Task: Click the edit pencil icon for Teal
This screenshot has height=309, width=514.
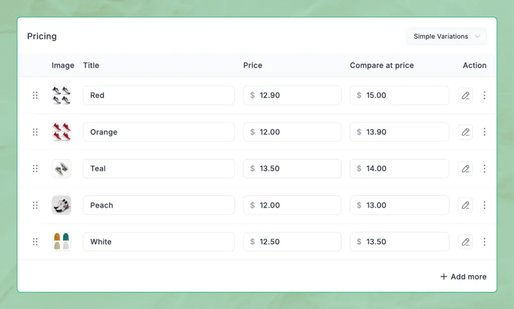Action: click(x=465, y=169)
